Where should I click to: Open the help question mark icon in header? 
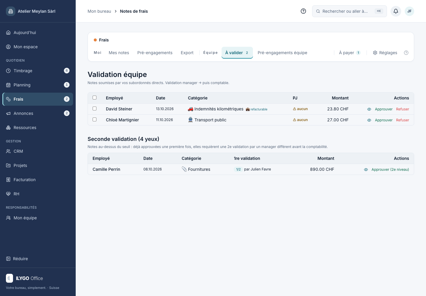[303, 11]
